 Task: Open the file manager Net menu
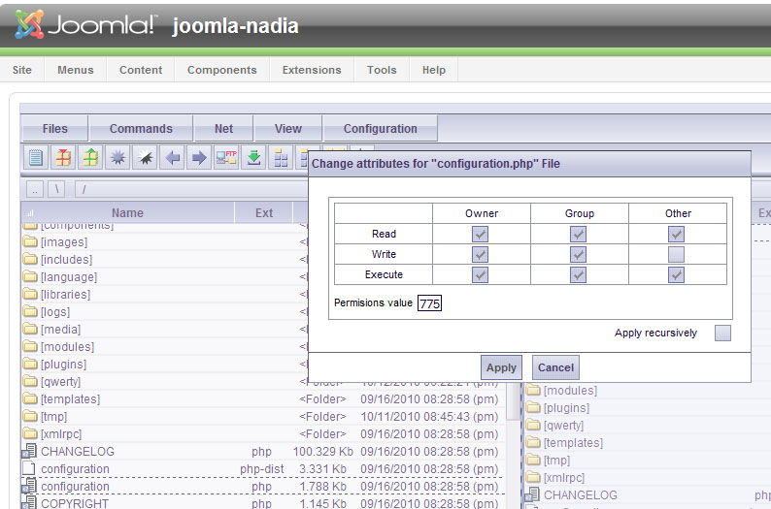click(223, 129)
